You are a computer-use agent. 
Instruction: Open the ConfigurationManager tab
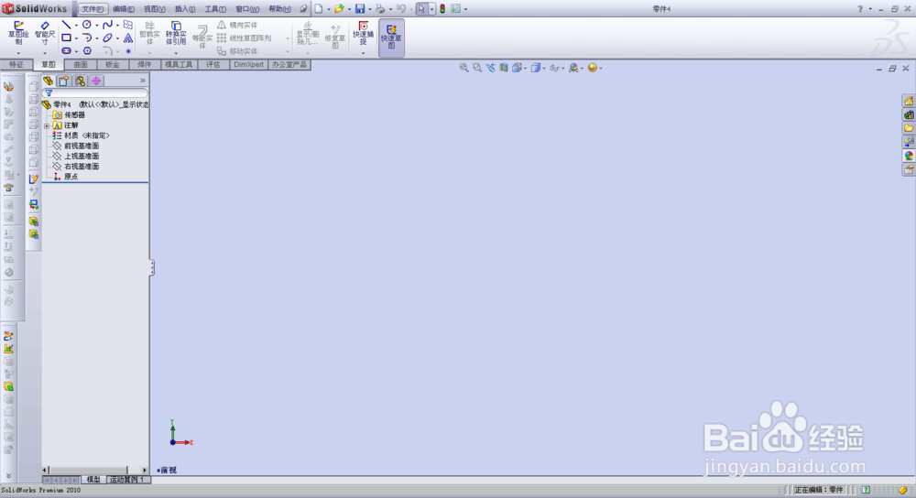tap(80, 81)
